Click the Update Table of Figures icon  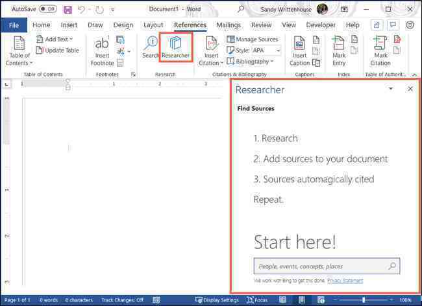316,51
